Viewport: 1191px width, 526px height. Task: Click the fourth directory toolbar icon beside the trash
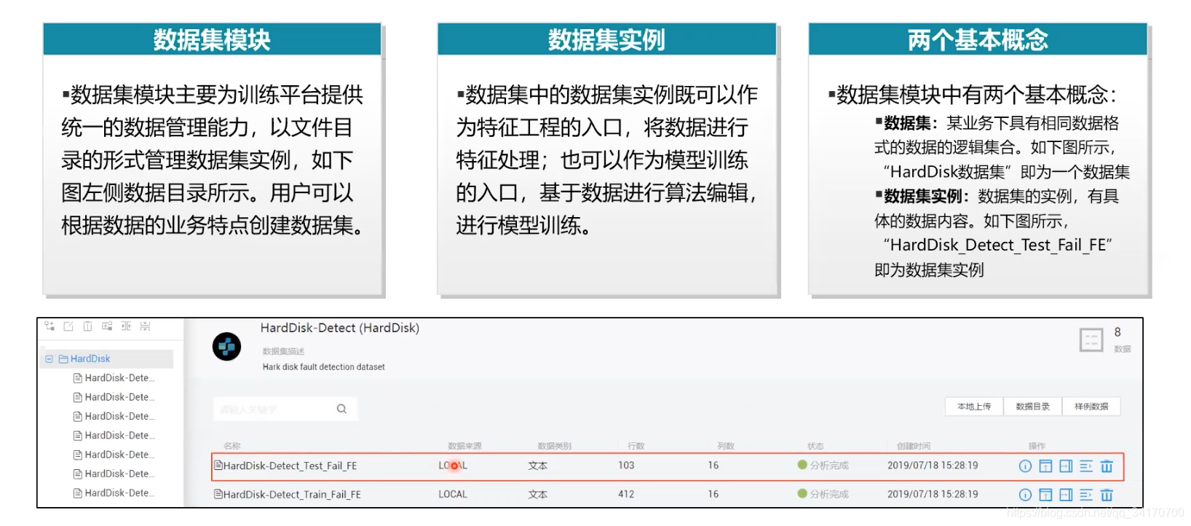pyautogui.click(x=107, y=326)
